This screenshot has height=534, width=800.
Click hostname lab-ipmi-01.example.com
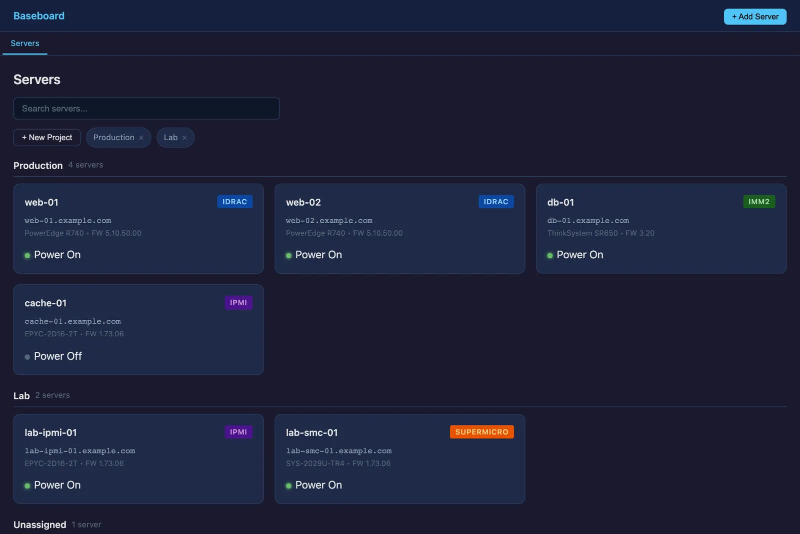click(80, 451)
